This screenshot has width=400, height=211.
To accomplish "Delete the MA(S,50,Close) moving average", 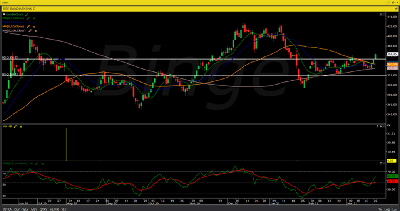I will [x=34, y=27].
